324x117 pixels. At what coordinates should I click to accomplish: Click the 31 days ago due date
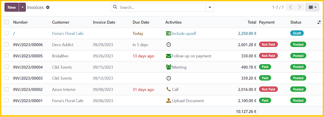(143, 89)
